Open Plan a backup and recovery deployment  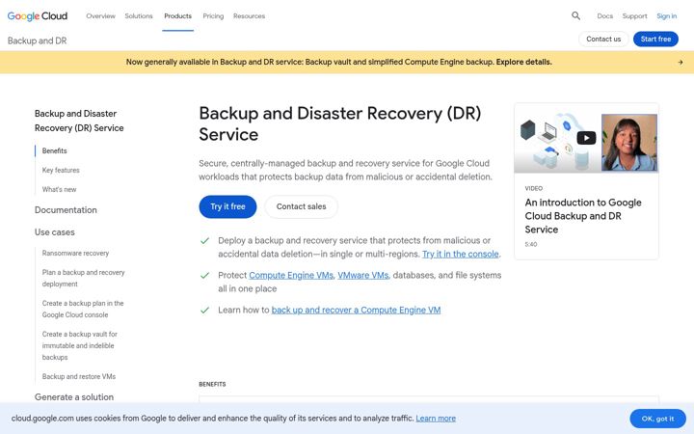pyautogui.click(x=83, y=278)
